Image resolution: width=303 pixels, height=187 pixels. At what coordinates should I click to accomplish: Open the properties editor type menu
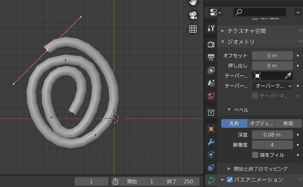tap(215, 12)
